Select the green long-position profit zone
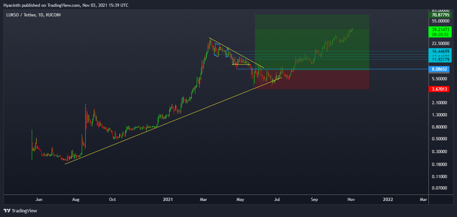Screen dimensions: 457x217 [x=312, y=42]
